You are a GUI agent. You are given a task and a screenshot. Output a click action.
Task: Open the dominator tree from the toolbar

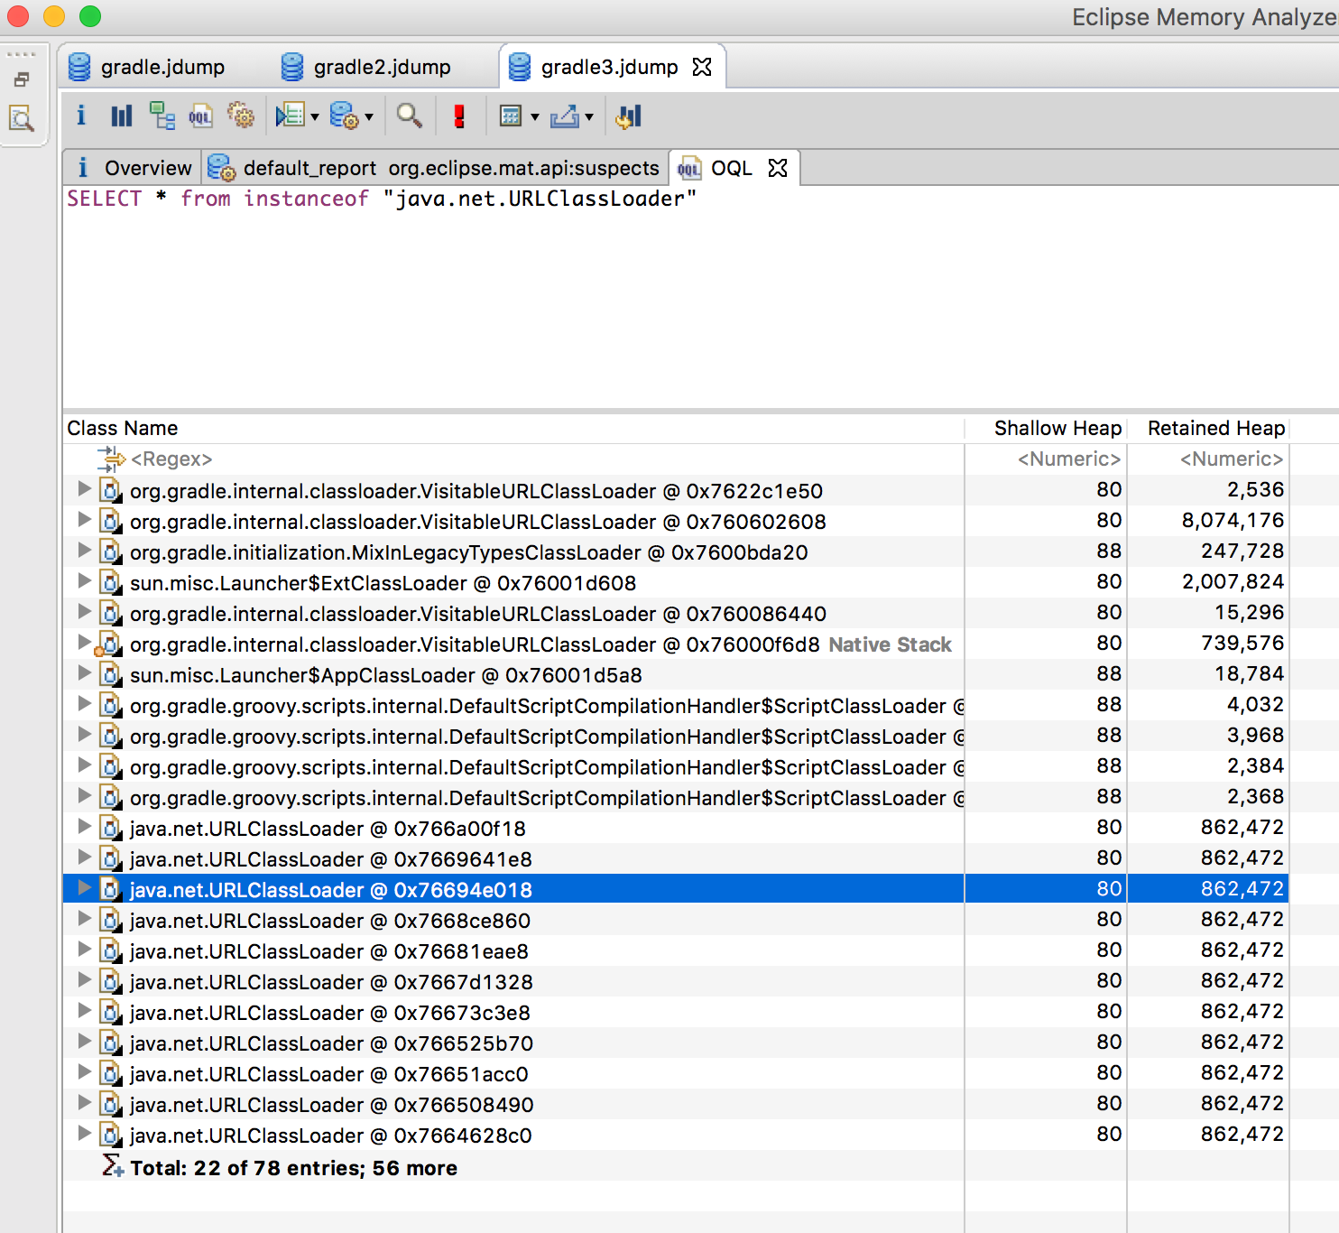[x=162, y=116]
